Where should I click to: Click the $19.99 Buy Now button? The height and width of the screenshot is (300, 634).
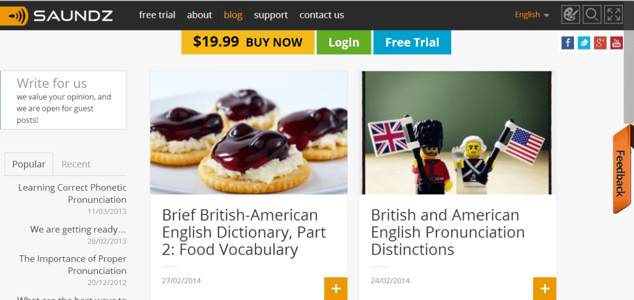click(x=248, y=42)
